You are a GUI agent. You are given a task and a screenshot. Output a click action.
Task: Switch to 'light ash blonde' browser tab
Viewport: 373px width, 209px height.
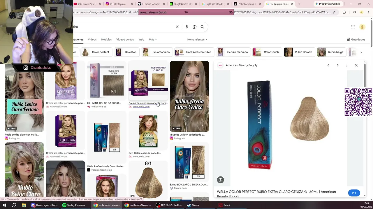pyautogui.click(x=215, y=4)
